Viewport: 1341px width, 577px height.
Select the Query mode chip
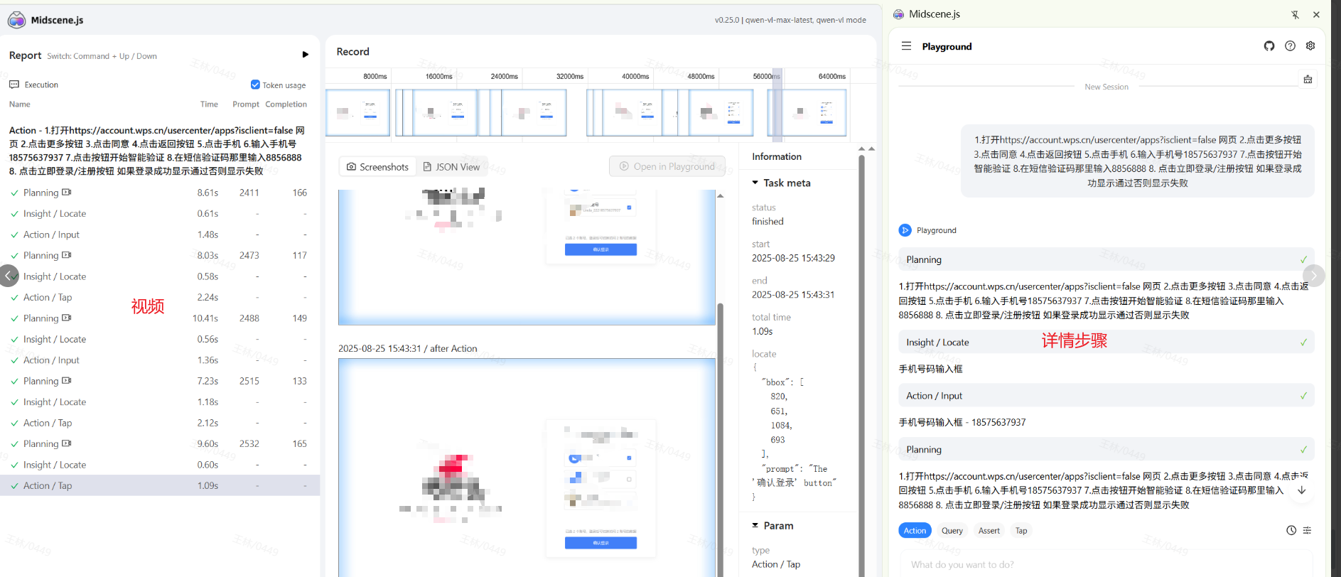click(952, 531)
